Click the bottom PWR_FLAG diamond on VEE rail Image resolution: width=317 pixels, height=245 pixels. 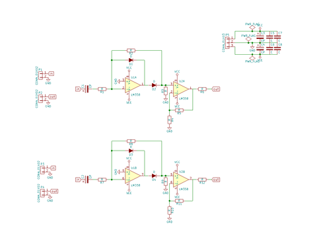(252, 58)
